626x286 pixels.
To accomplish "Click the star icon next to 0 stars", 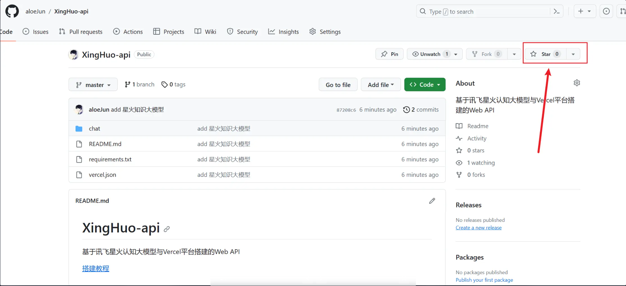I will 459,150.
